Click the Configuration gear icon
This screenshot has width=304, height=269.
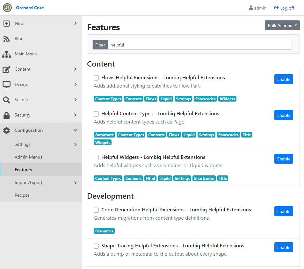(x=6, y=131)
